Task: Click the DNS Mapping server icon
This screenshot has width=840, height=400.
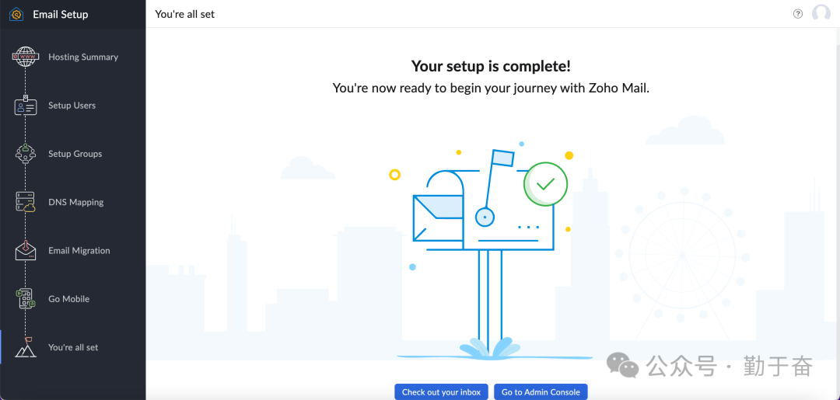Action: [x=26, y=203]
